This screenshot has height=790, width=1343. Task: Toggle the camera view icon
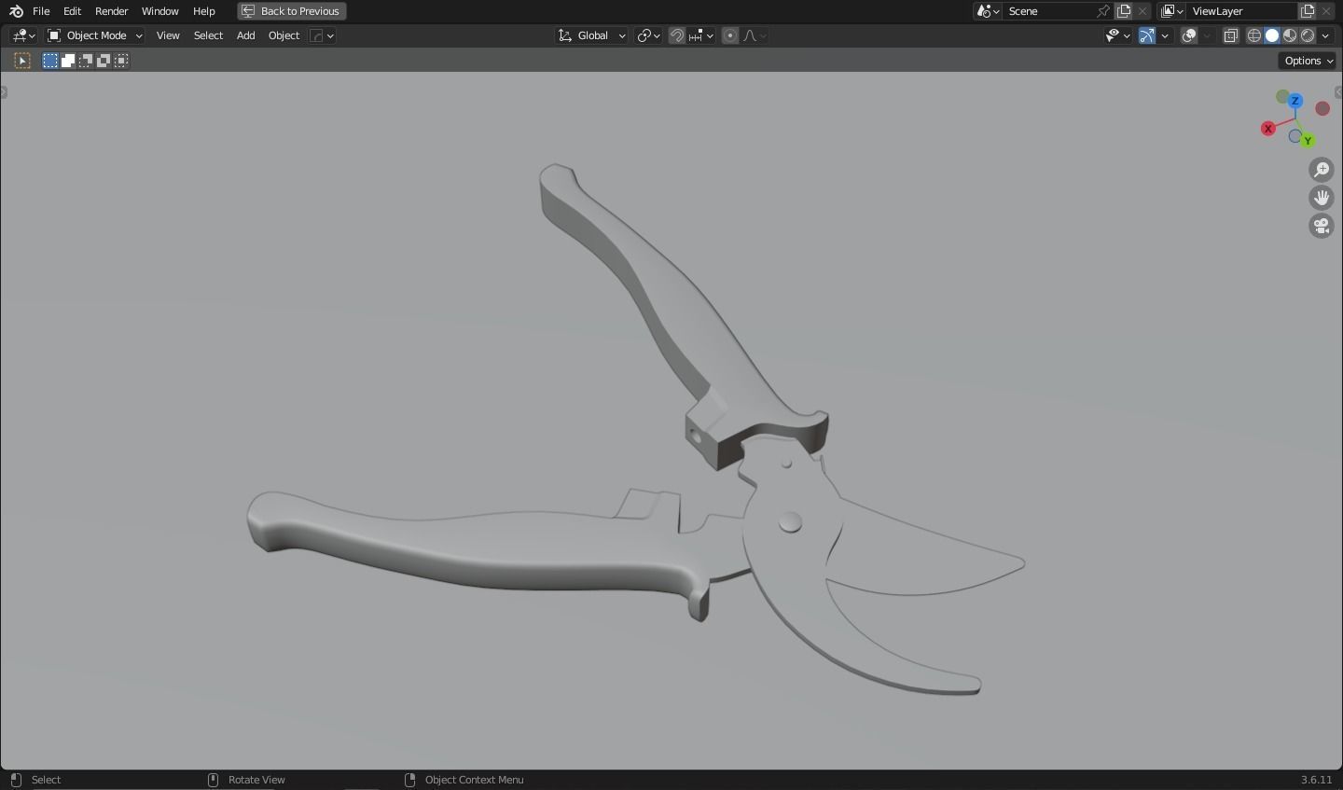(1322, 226)
